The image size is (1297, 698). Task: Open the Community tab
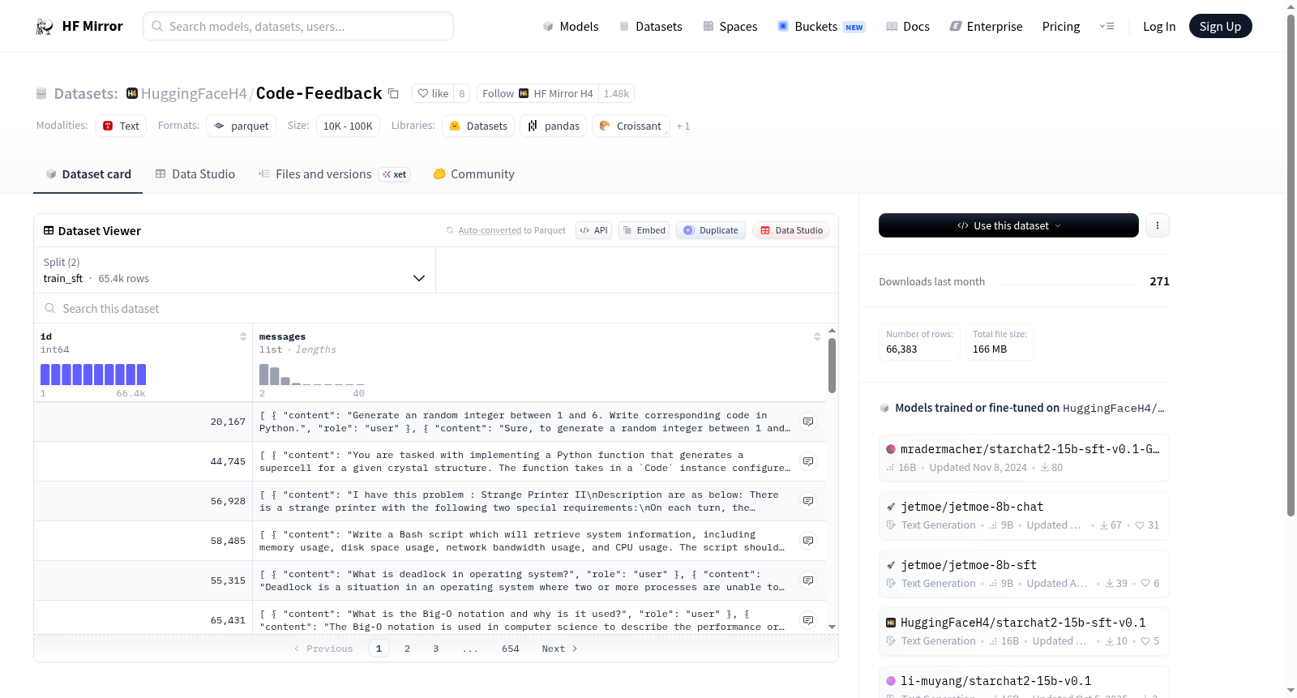(473, 174)
